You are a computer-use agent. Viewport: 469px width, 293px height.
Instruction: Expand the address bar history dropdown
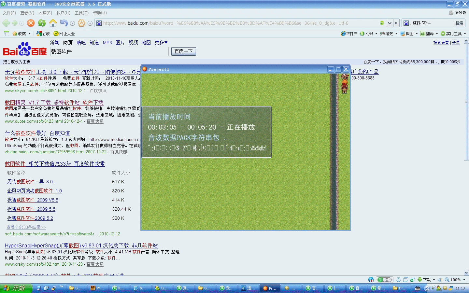coord(390,23)
